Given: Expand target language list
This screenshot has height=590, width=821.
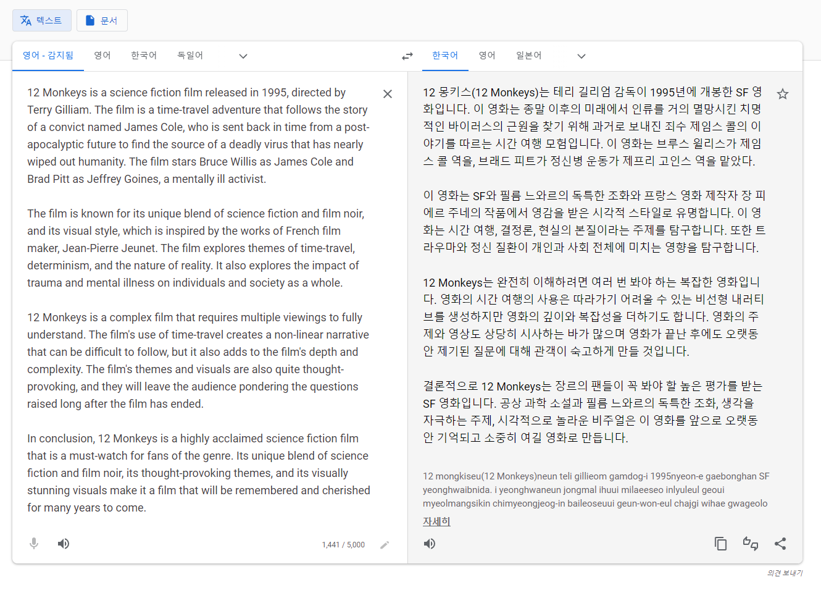Looking at the screenshot, I should pyautogui.click(x=581, y=56).
